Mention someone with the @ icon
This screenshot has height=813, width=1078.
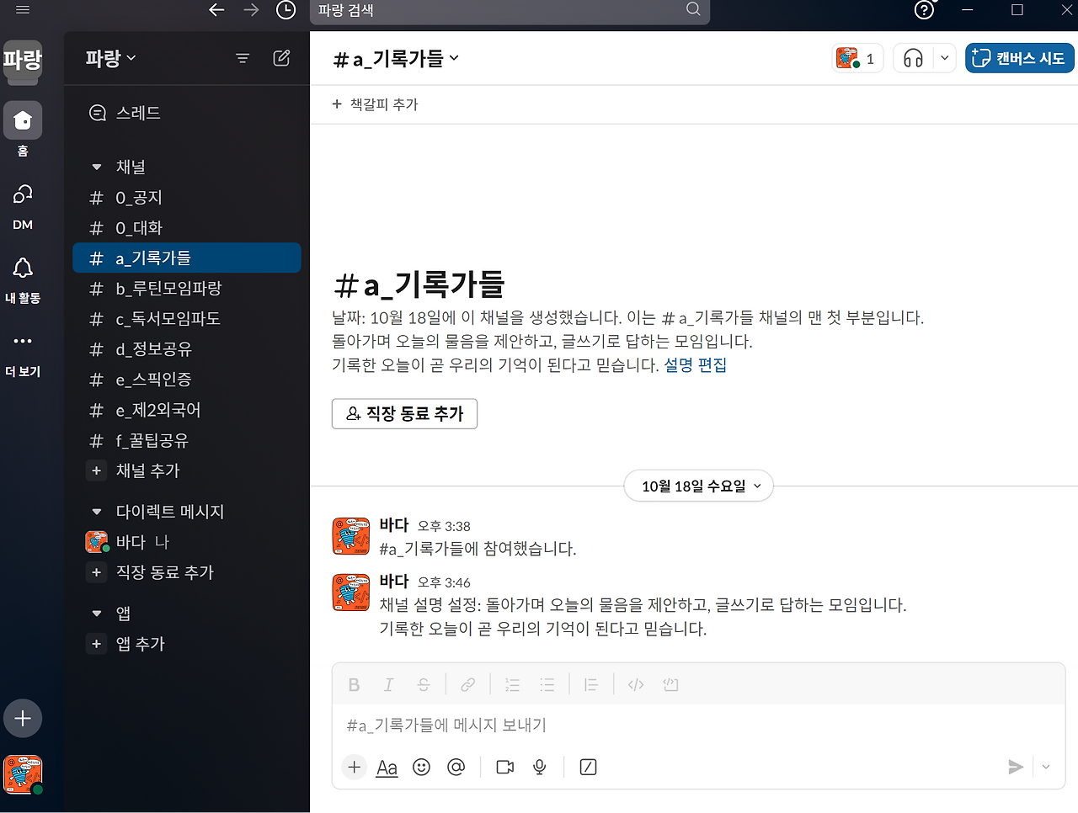pyautogui.click(x=456, y=767)
